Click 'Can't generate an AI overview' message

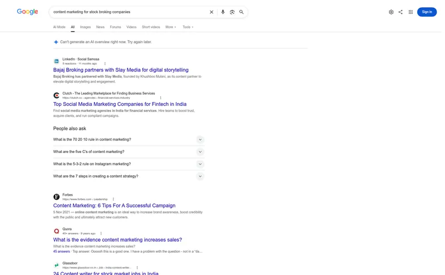[106, 42]
